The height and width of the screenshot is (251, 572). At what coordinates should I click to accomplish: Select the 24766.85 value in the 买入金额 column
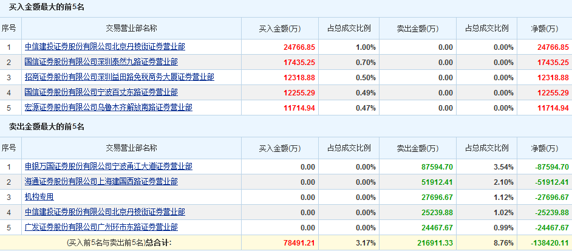[x=299, y=47]
